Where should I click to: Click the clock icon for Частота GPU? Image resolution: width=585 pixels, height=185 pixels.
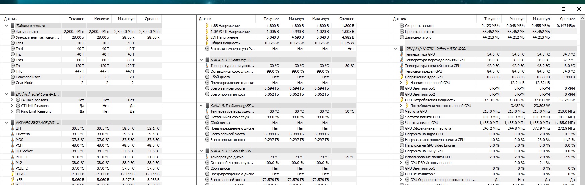click(402, 111)
